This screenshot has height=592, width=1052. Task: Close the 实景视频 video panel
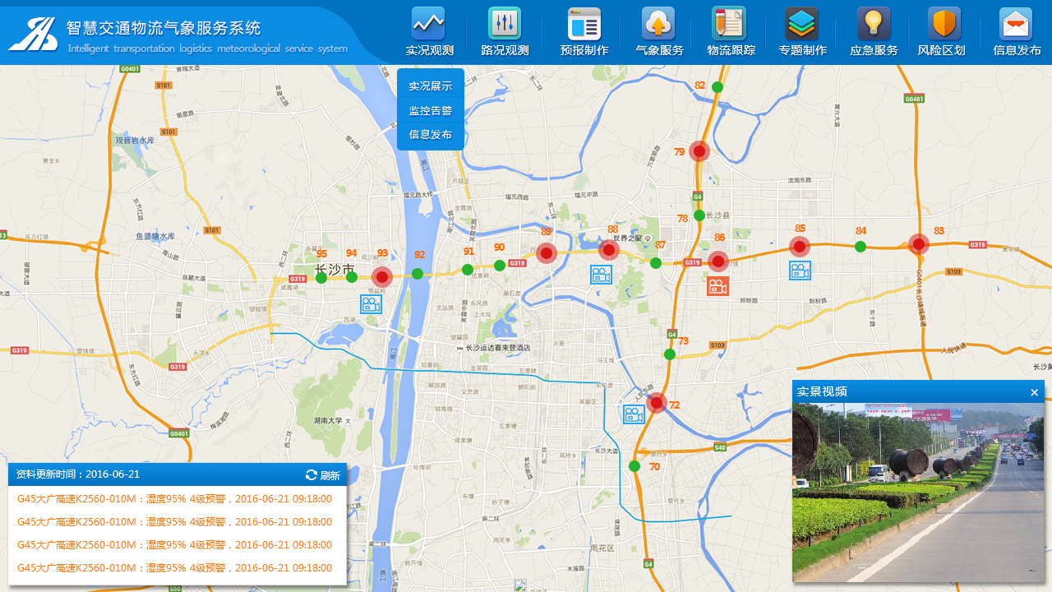pyautogui.click(x=1034, y=392)
